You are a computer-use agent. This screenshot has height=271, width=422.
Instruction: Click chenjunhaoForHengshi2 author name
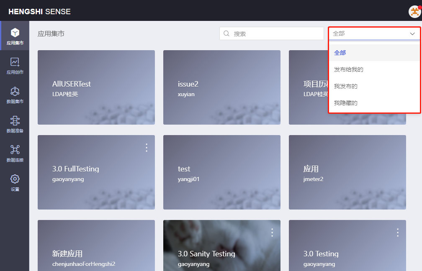84,264
